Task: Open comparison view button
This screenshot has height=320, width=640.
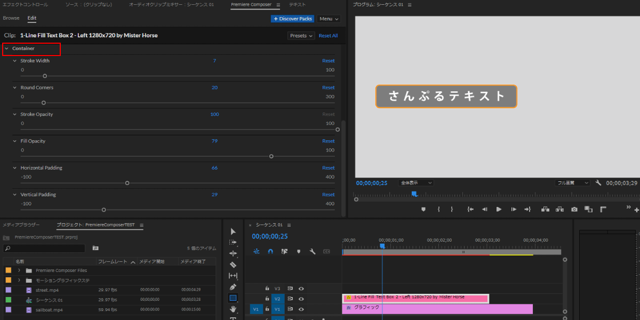Action: pos(588,210)
